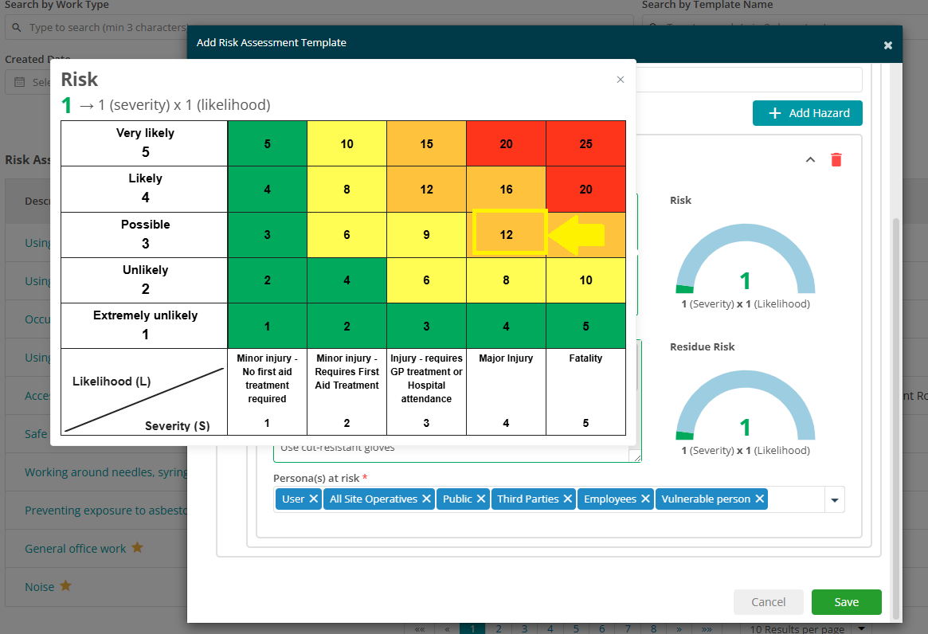
Task: Click the Cancel button
Action: [x=768, y=602]
